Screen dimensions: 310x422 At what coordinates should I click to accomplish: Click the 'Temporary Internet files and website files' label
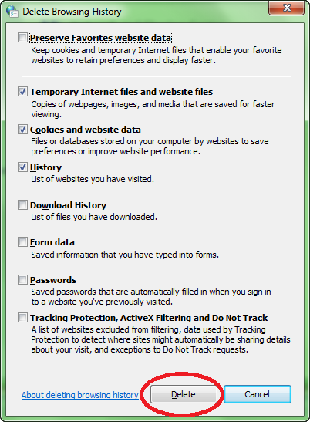click(x=121, y=92)
